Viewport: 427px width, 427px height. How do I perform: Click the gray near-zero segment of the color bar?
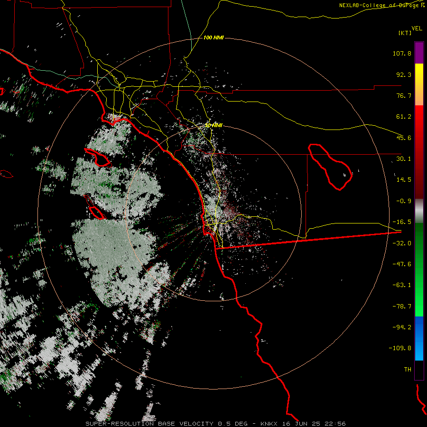(419, 211)
